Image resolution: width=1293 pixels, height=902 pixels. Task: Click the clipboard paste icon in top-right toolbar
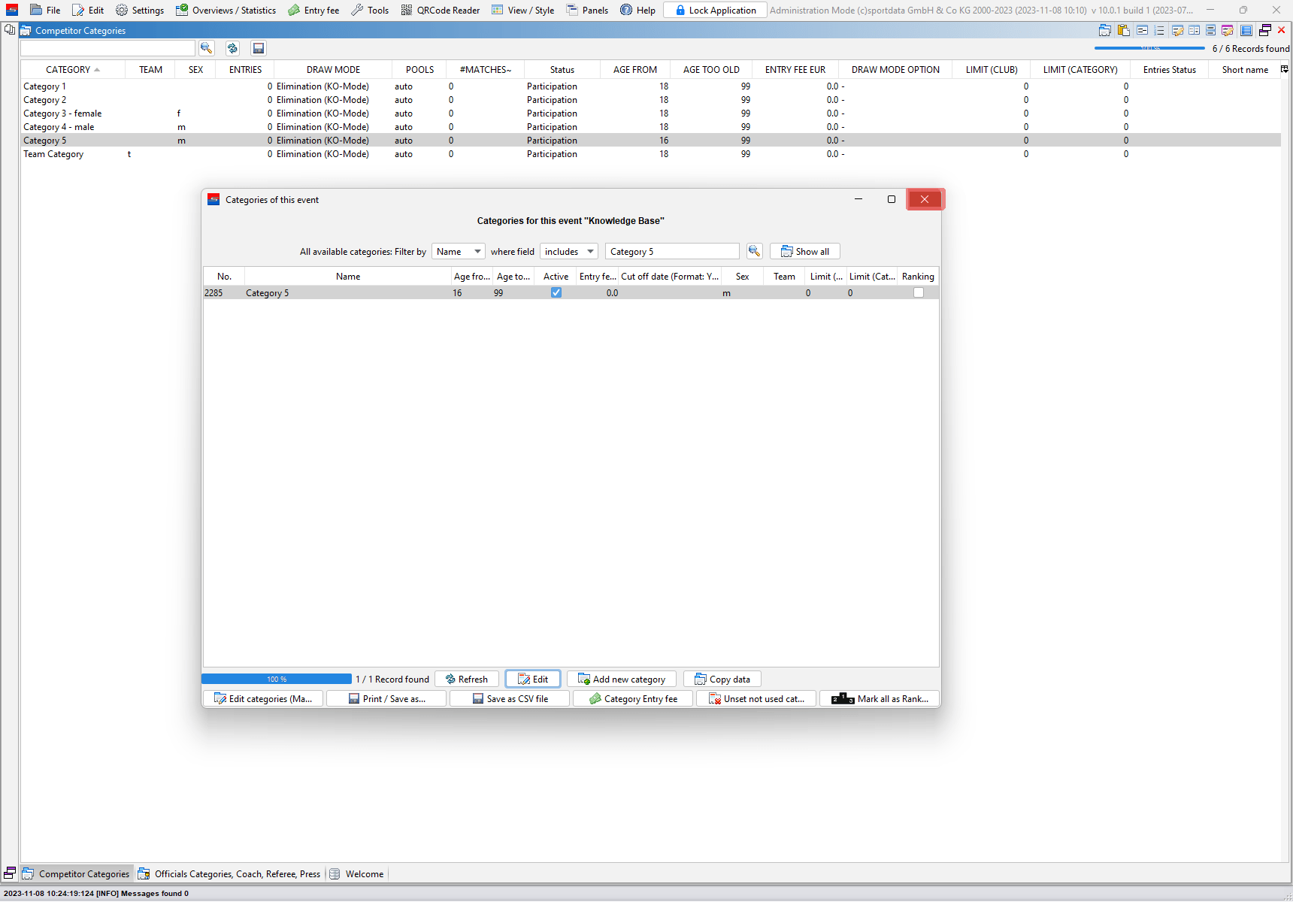1123,31
